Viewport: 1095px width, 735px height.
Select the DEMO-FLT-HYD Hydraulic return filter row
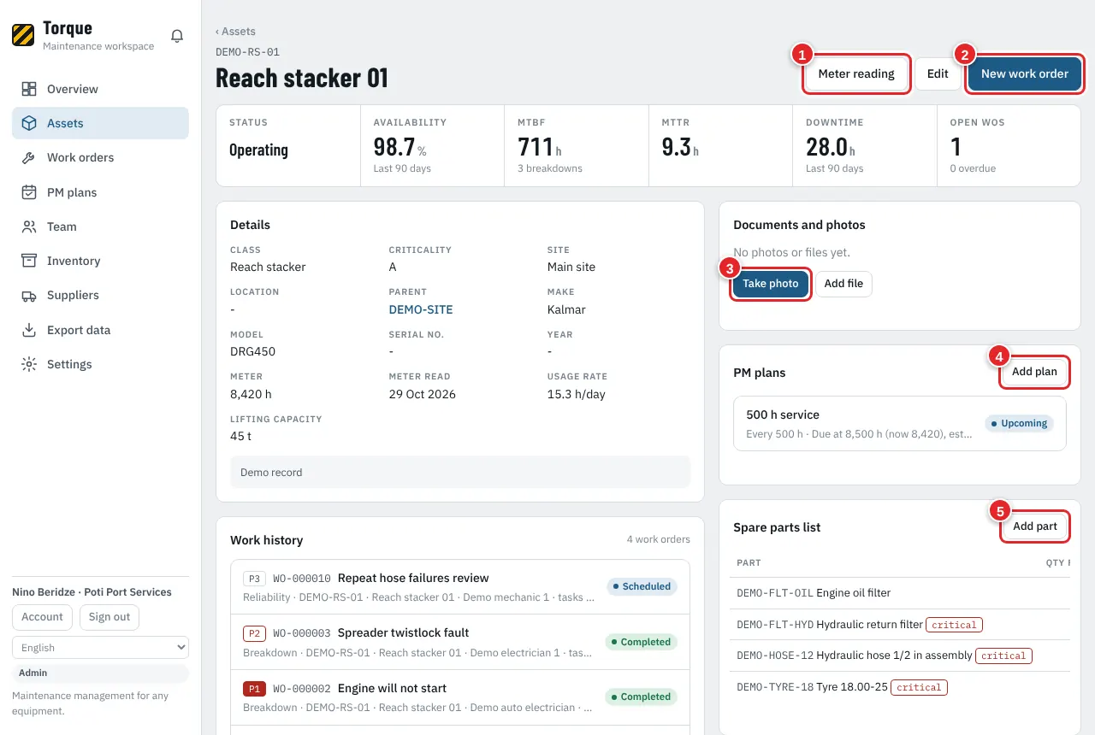[x=902, y=625]
